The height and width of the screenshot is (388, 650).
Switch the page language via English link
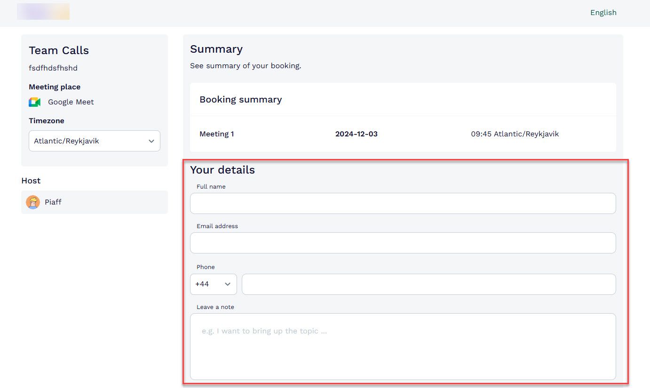(x=603, y=12)
